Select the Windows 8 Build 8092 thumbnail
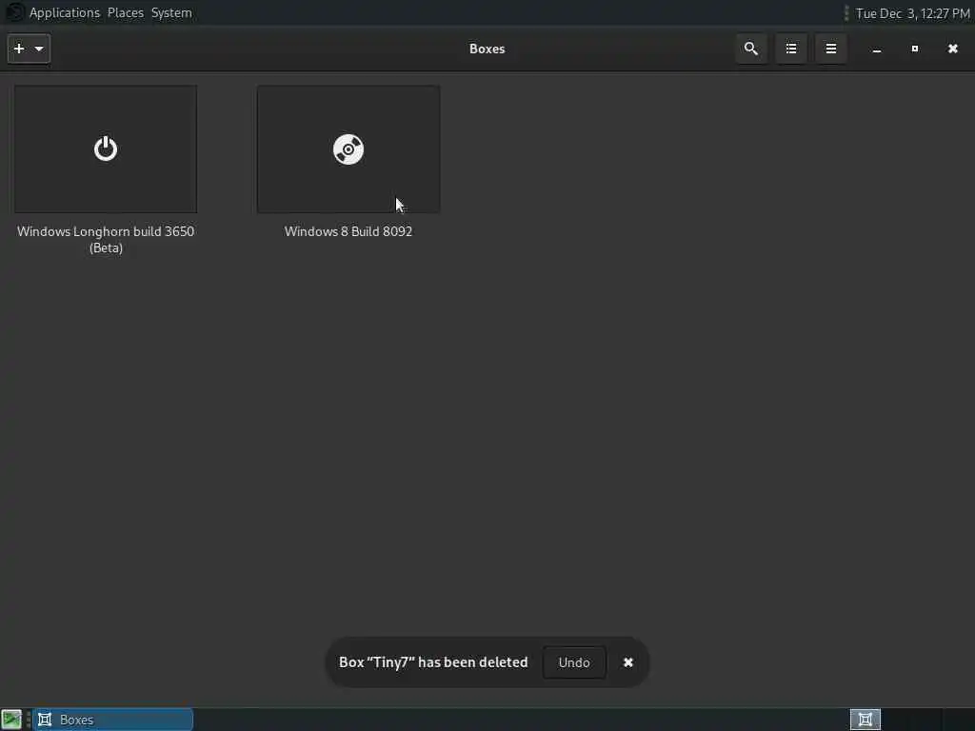 tap(348, 149)
